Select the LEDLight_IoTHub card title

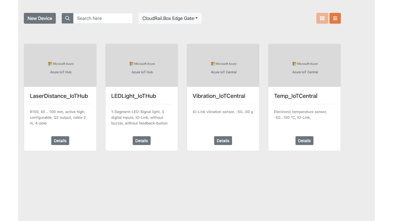[134, 96]
